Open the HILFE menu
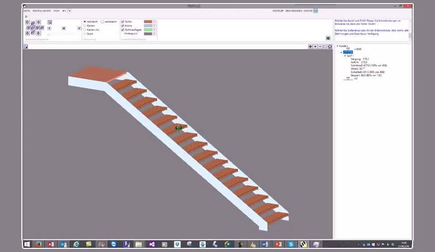Image resolution: width=435 pixels, height=252 pixels. 56,11
